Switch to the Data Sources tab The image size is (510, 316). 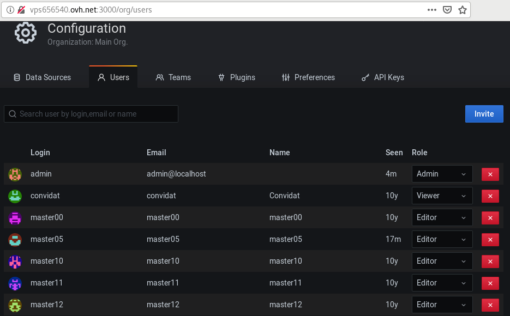(x=43, y=77)
